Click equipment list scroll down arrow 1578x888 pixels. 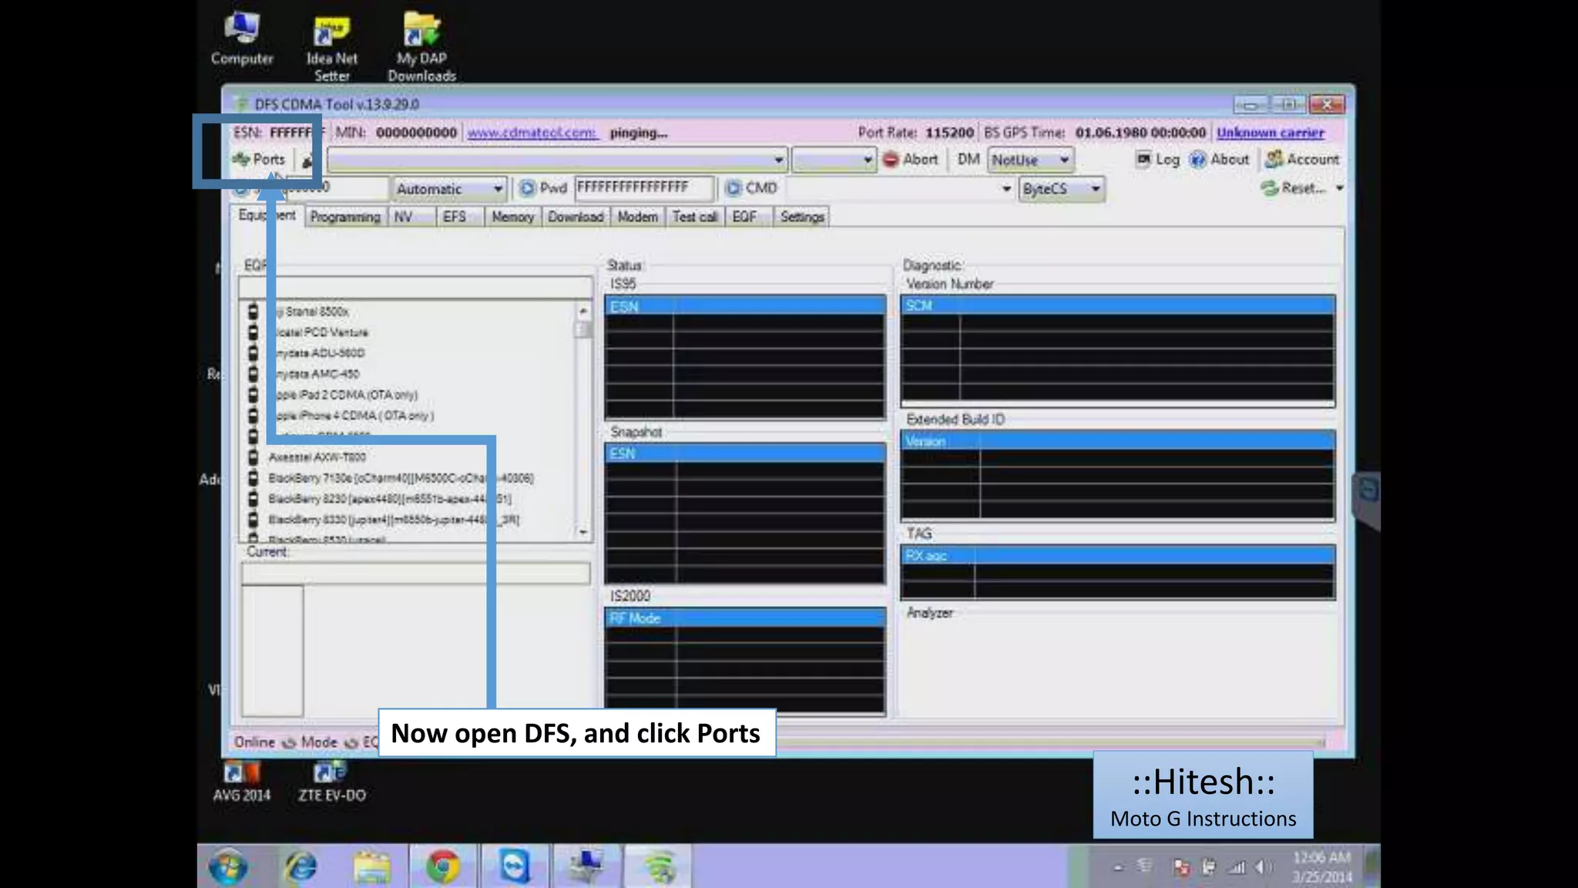click(583, 532)
